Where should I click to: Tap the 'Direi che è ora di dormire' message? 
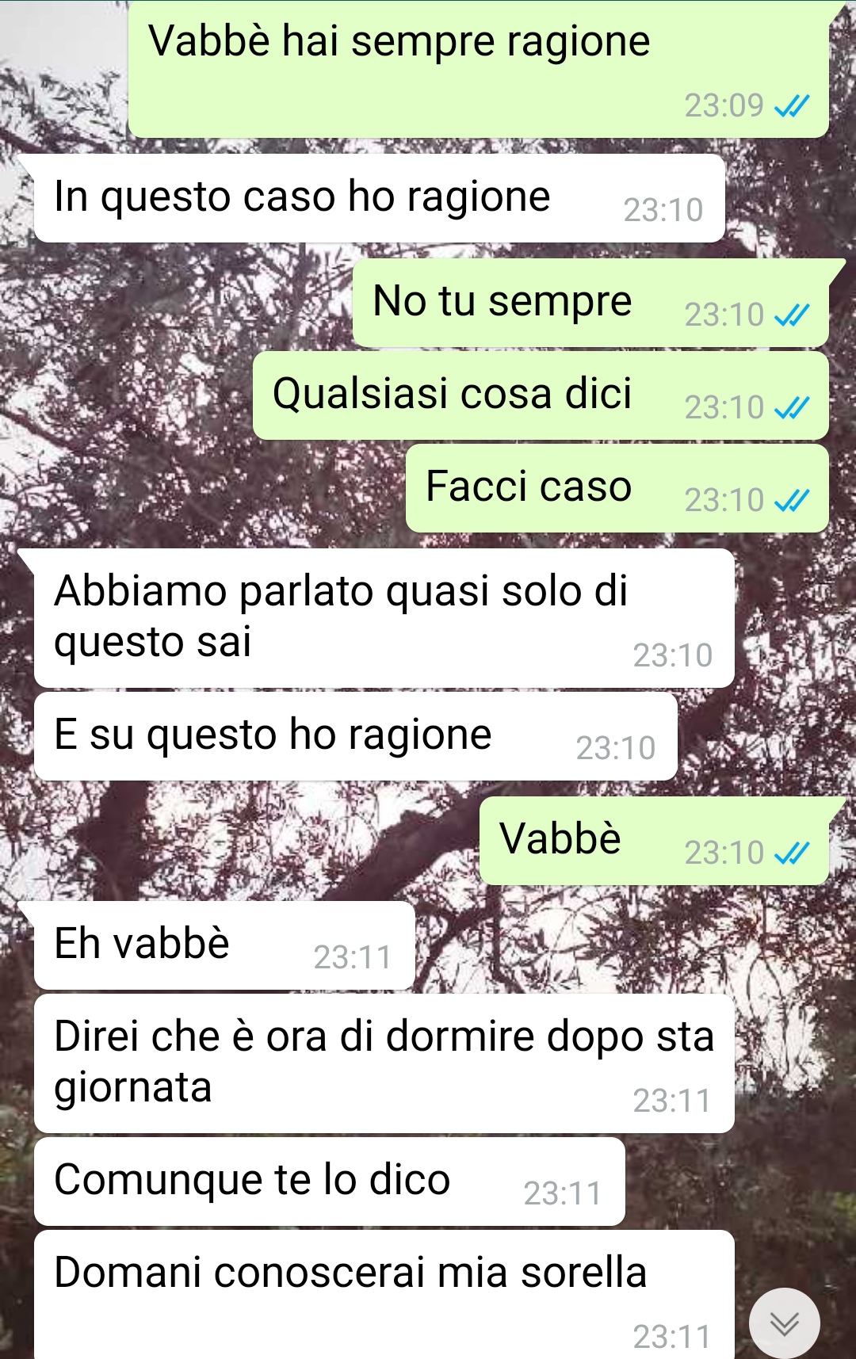384,1063
